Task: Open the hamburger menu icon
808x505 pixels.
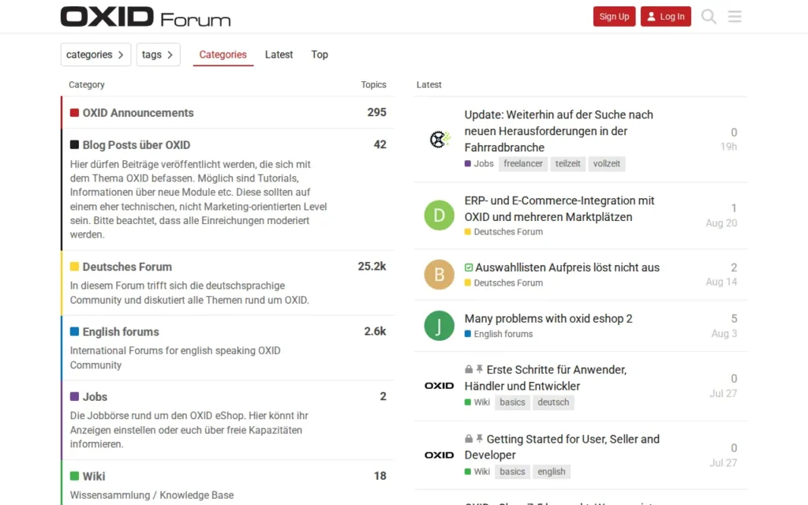Action: [735, 17]
